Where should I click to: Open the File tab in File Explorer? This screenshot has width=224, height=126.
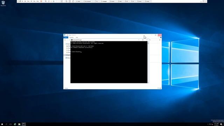pyautogui.click(x=66, y=37)
